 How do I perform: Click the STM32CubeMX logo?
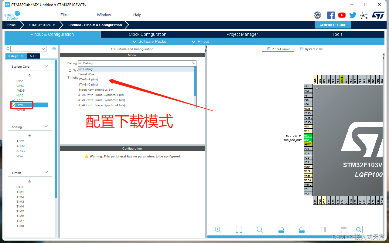[x=12, y=15]
